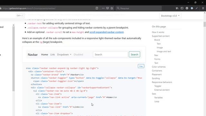Click On this page heading
This screenshot has width=206, height=116.
tap(159, 26)
